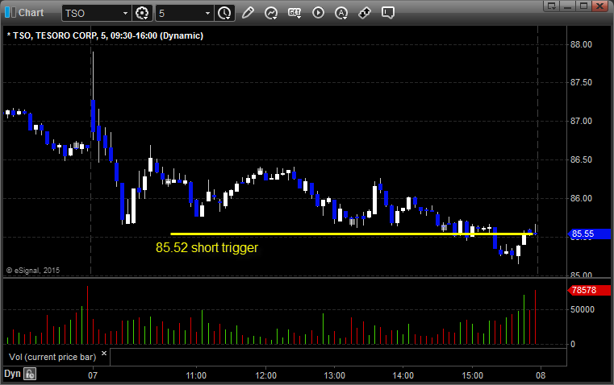Open the window options pop-out button

coord(552,6)
